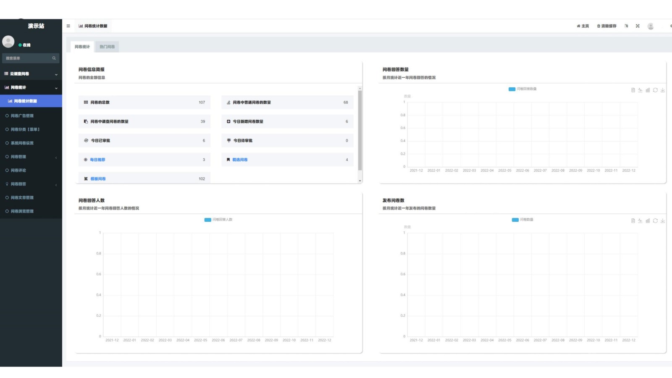Click the 问卷的总数 value 107
The width and height of the screenshot is (672, 378).
(202, 102)
